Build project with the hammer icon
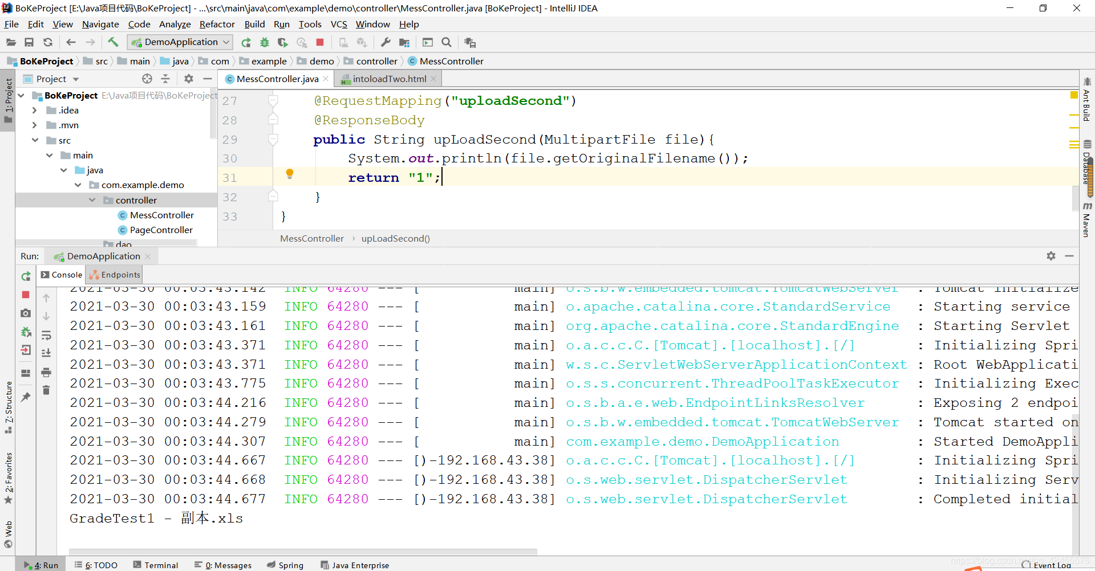1095x571 pixels. pyautogui.click(x=113, y=42)
